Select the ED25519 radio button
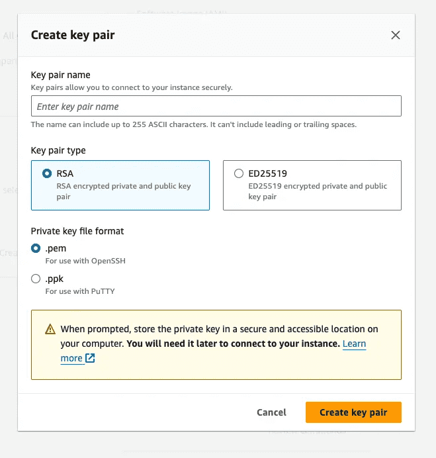This screenshot has width=436, height=458. coord(239,173)
